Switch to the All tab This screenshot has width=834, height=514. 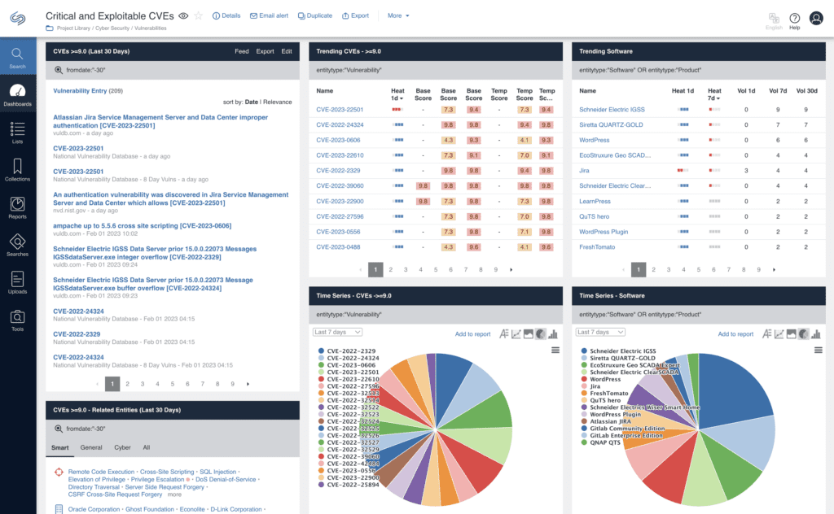click(x=147, y=447)
